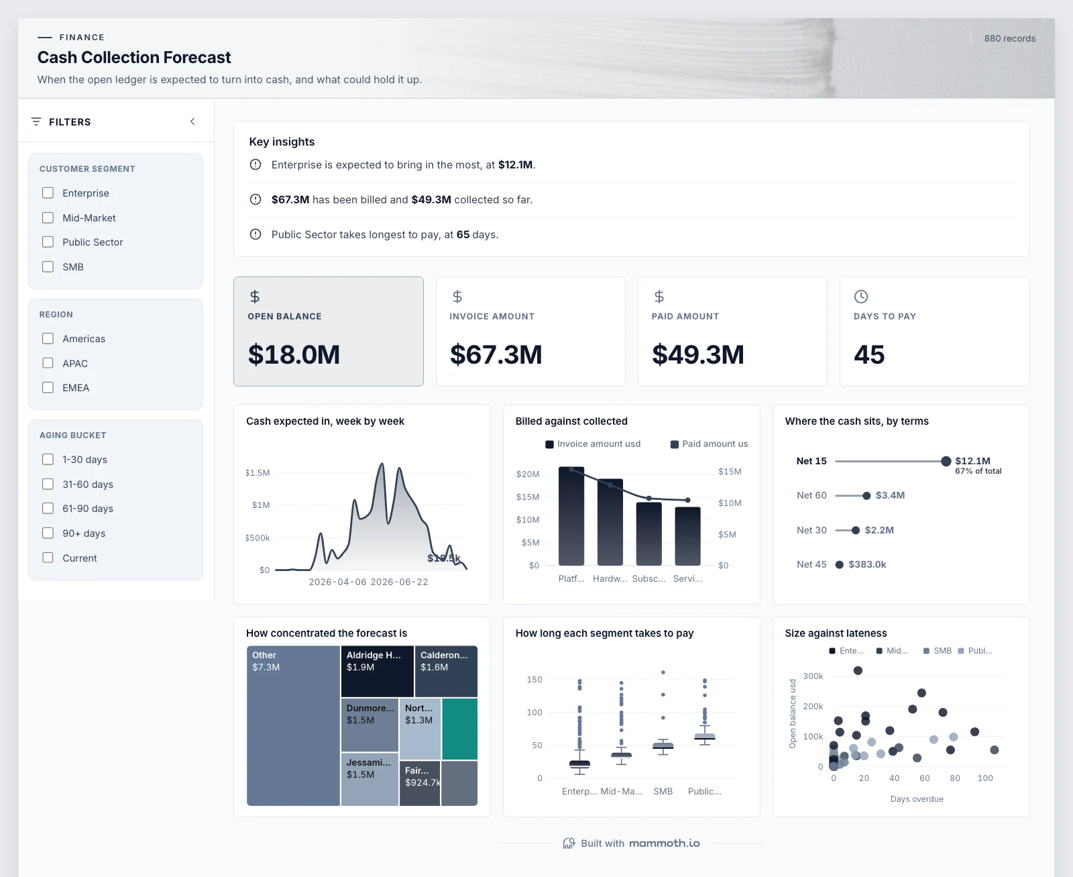Click the mammoth elephant logo icon

coord(569,843)
